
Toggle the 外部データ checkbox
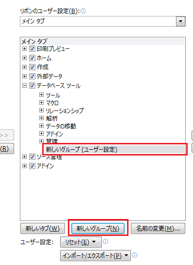pos(32,76)
